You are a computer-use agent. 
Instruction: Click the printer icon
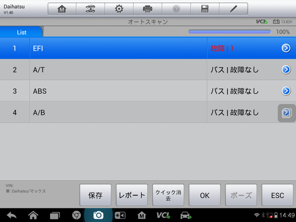(147, 9)
